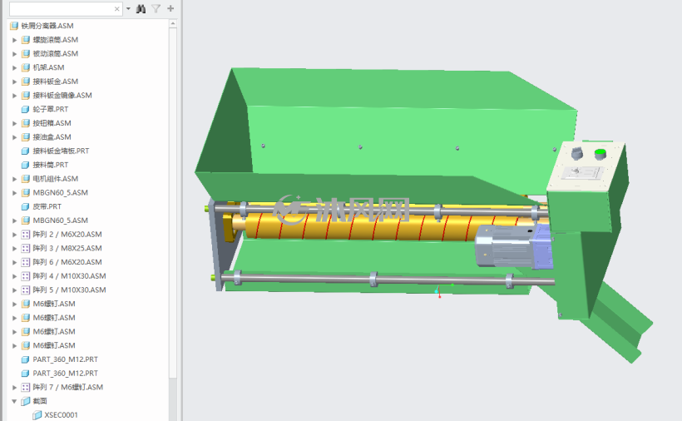This screenshot has height=421, width=682.
Task: Clear the search box with the X
Action: click(x=116, y=8)
